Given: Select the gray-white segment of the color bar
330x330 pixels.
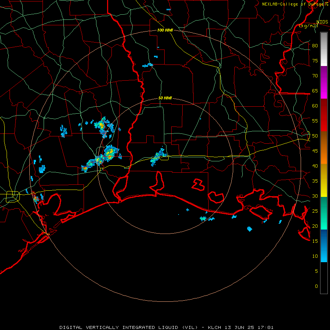Looking at the screenshot, I should click(324, 49).
